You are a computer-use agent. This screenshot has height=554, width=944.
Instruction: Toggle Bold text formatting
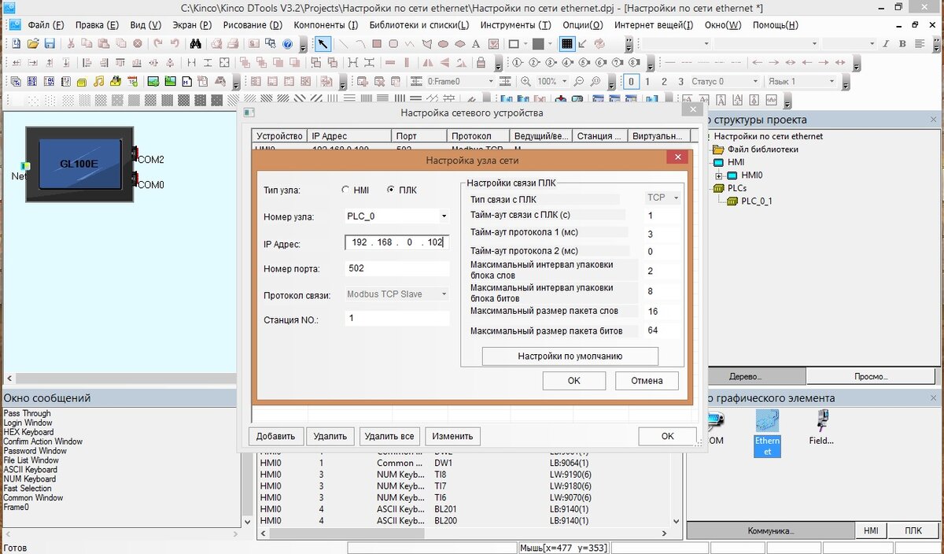902,43
